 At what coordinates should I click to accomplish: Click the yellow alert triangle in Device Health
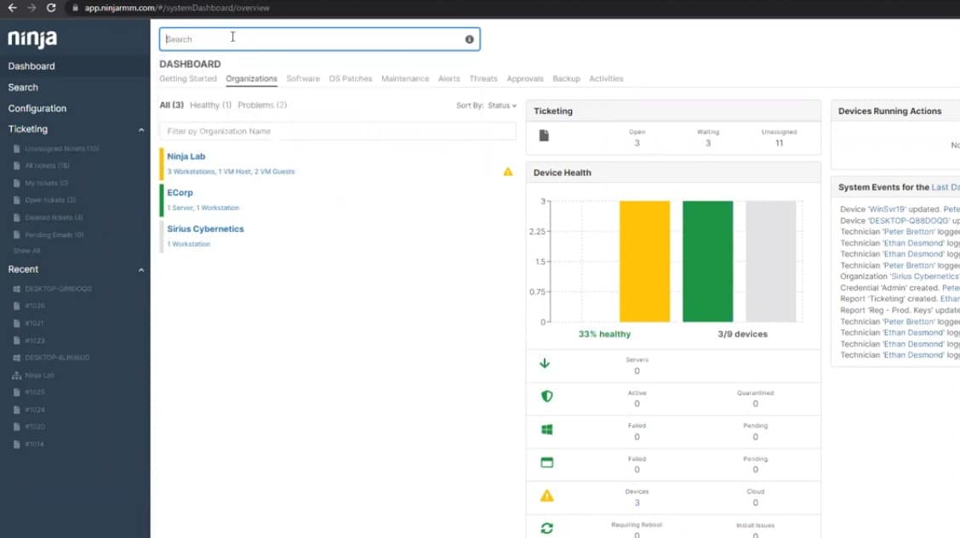pyautogui.click(x=546, y=496)
